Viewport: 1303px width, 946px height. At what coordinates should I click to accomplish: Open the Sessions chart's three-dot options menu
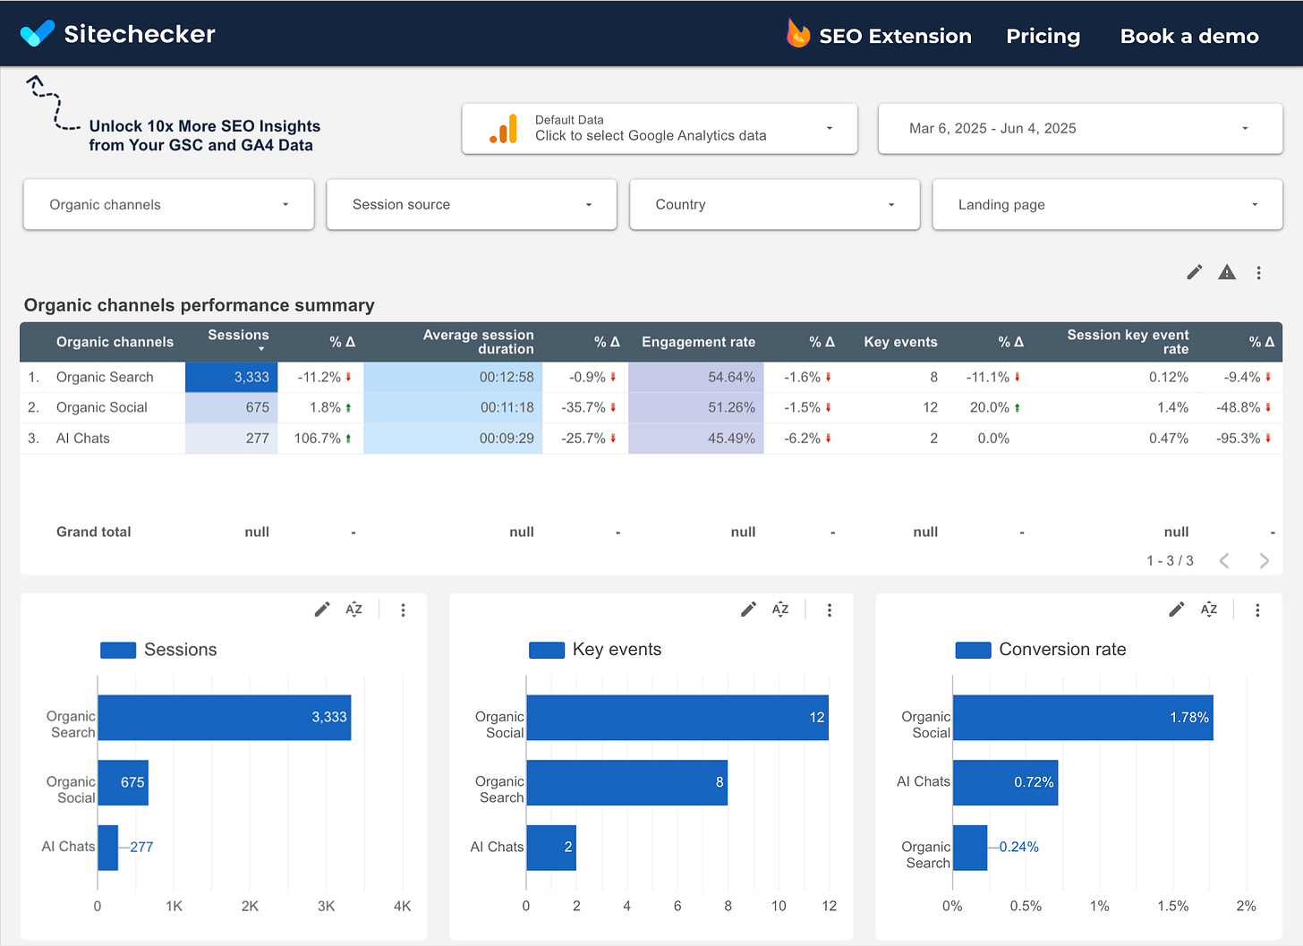tap(403, 610)
